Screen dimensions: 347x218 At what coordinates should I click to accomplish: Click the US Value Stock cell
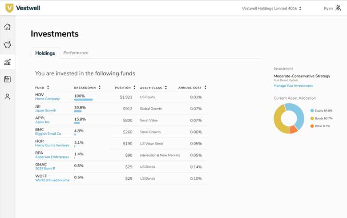coord(151,144)
